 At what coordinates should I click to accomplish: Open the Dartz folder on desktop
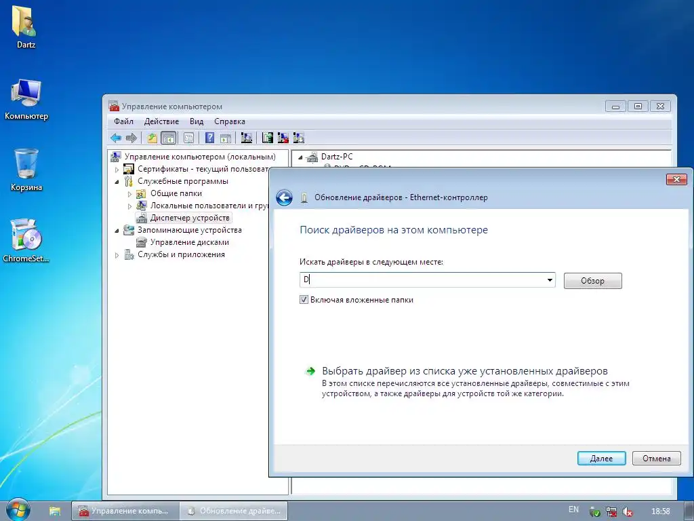(25, 26)
